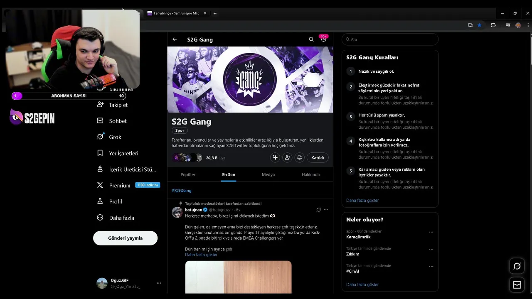Screen dimensions: 532x299
Task: Click the Zıkkım trending topic
Action: point(353,254)
